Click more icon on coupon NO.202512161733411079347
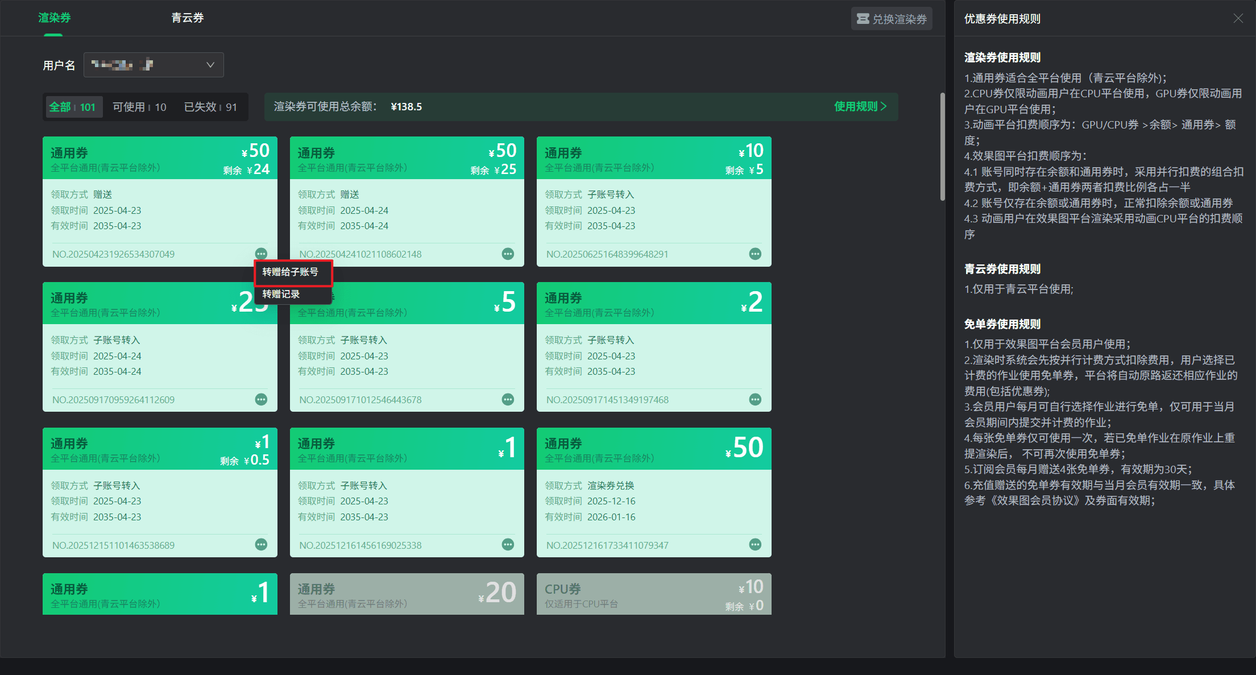 tap(755, 545)
